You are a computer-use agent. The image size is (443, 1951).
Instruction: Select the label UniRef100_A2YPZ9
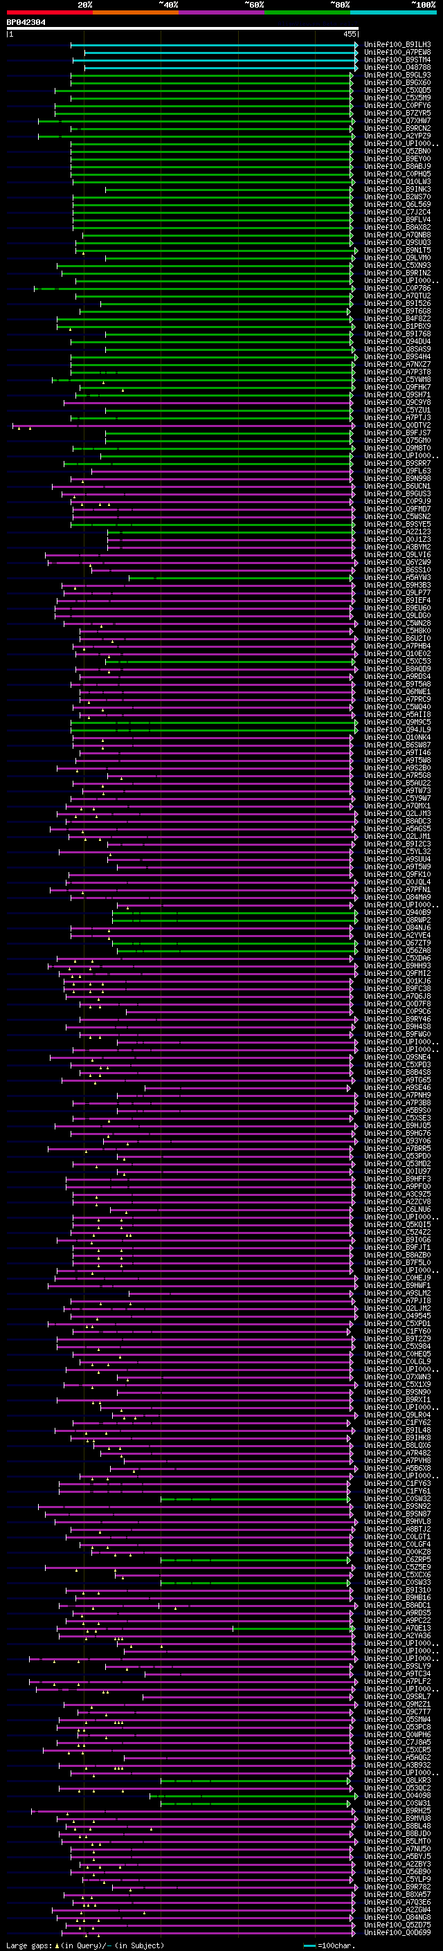point(397,136)
